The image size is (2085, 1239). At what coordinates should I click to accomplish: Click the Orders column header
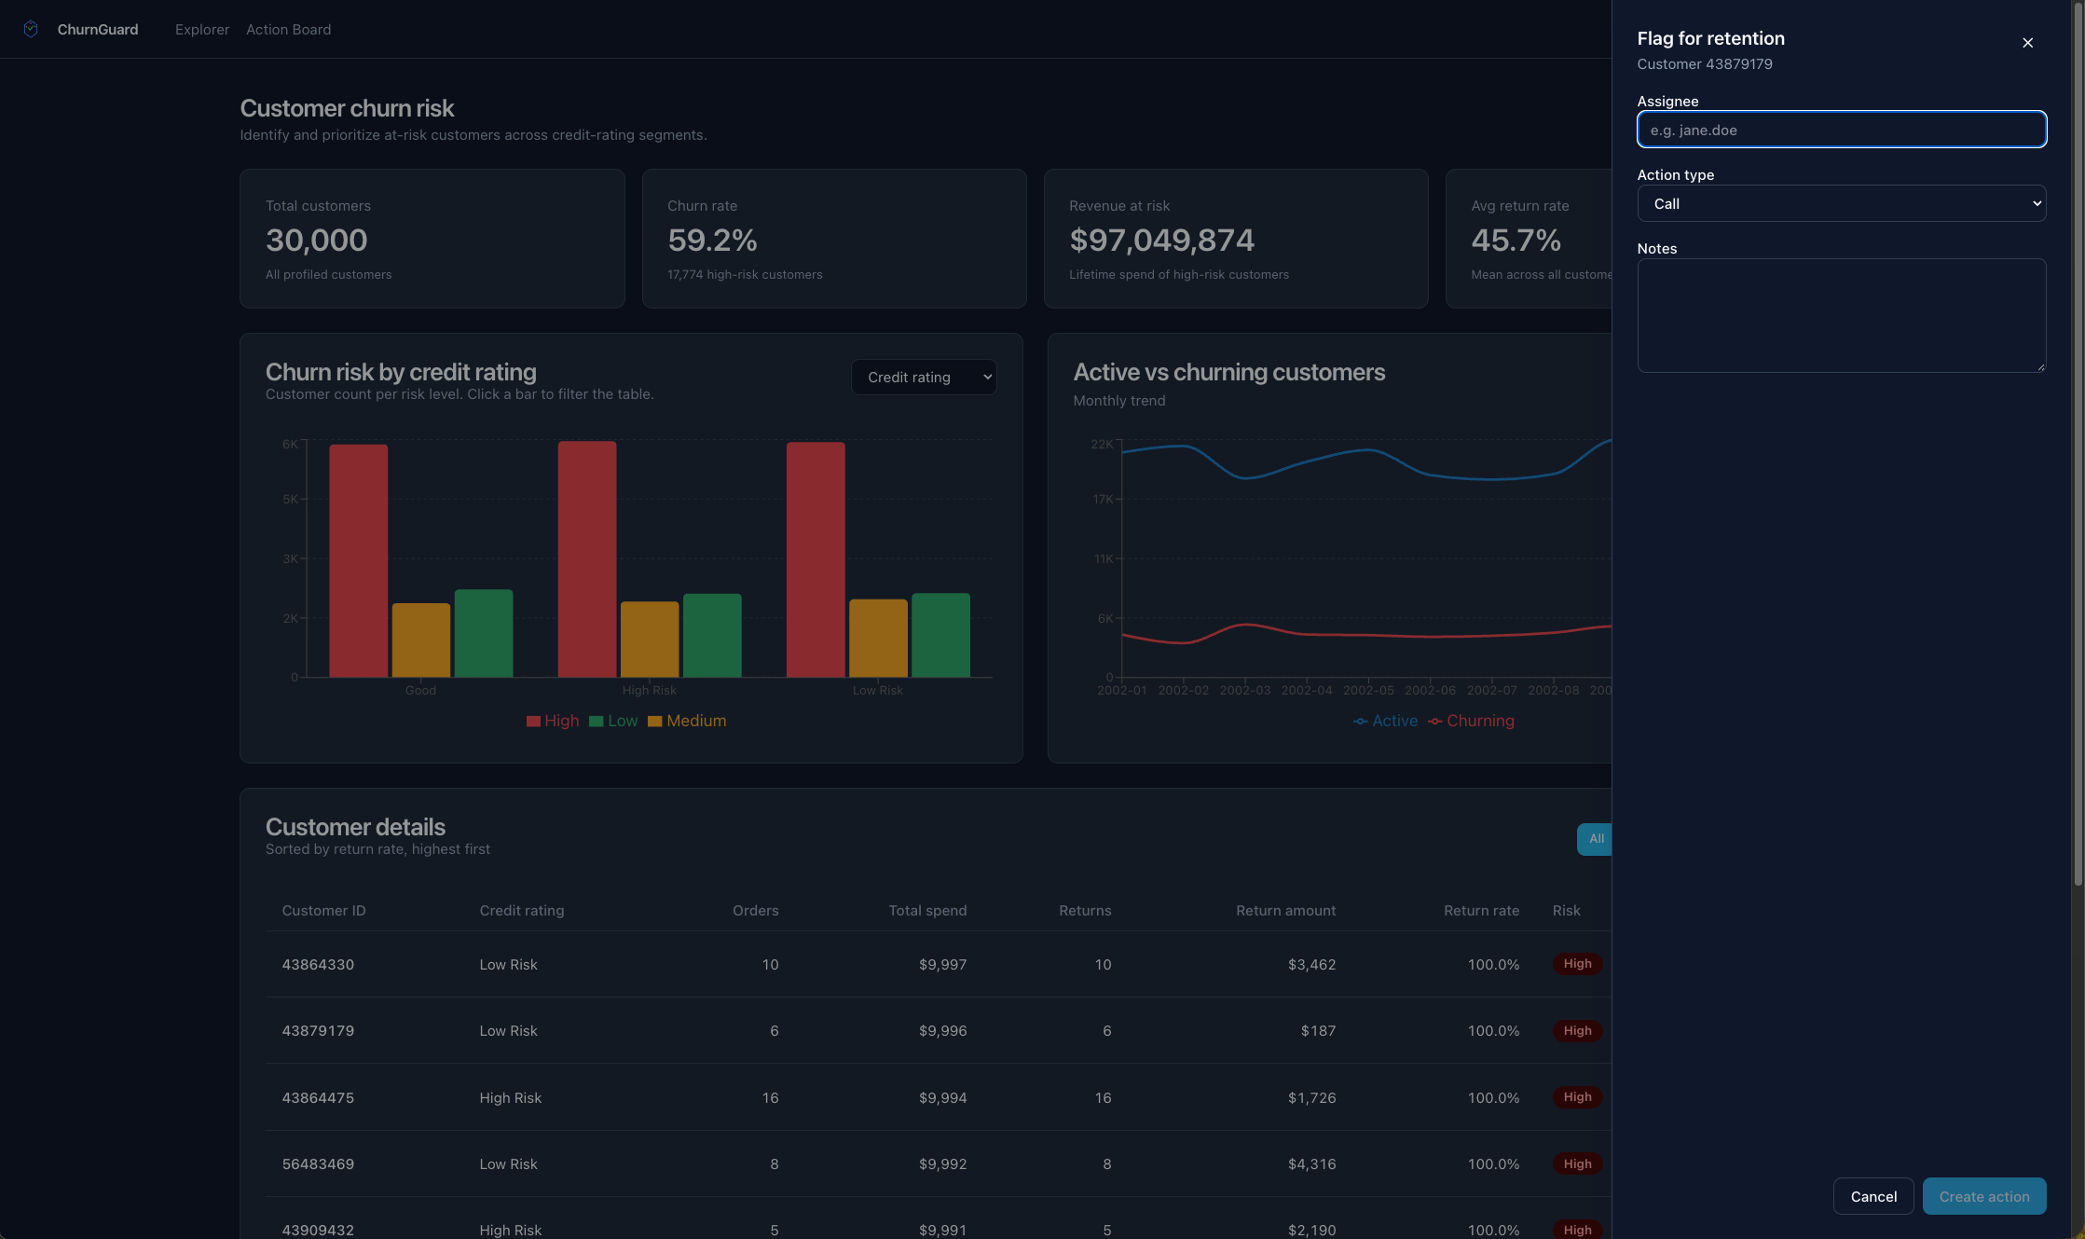point(755,911)
